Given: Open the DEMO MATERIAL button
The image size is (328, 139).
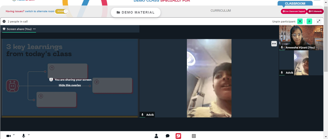Looking at the screenshot, I should click(x=135, y=12).
